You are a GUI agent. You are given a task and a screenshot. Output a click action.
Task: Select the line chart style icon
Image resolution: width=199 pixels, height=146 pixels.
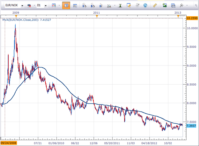click(54, 5)
